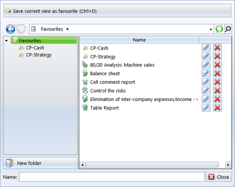Edit the Balance sheet favourite with pencil icon
Viewport: 235px width, 187px height.
(206, 73)
